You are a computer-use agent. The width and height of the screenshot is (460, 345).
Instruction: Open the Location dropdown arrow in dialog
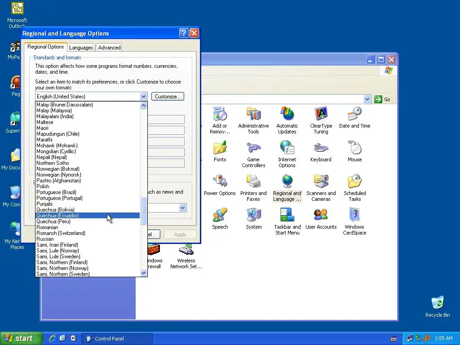[x=182, y=208]
